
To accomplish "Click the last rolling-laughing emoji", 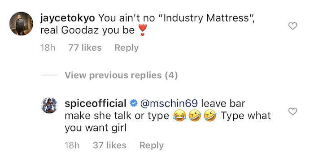I will (210, 116).
